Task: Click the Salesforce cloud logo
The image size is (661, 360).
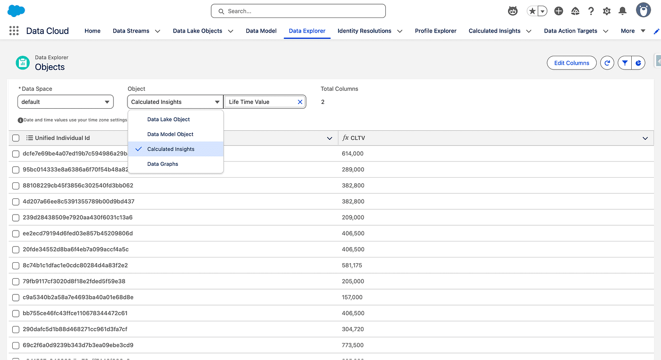Action: pyautogui.click(x=17, y=11)
